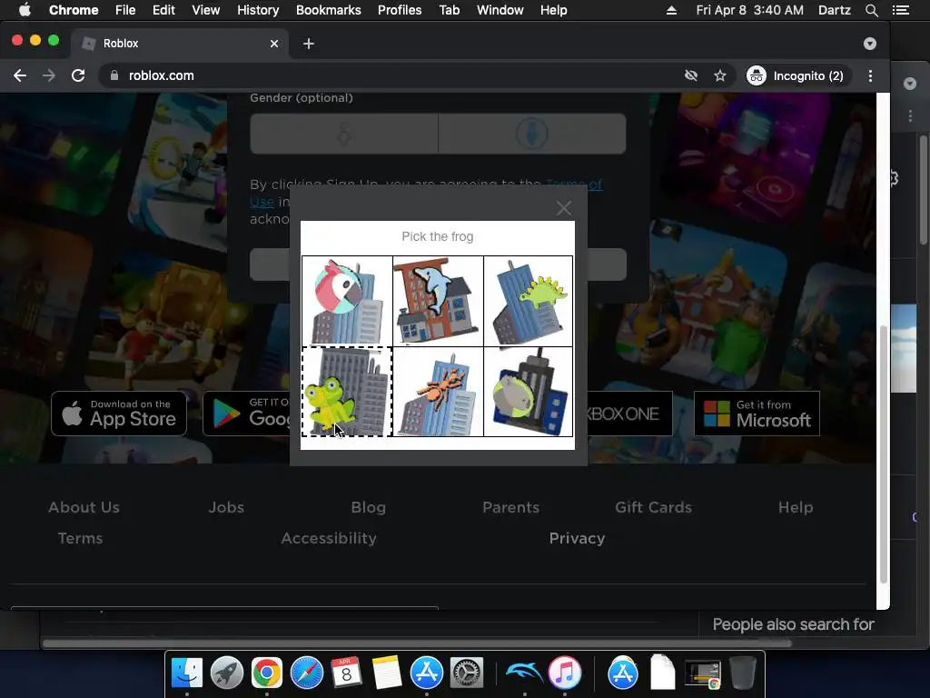Select the ant on building tile
The image size is (930, 698).
tap(438, 392)
